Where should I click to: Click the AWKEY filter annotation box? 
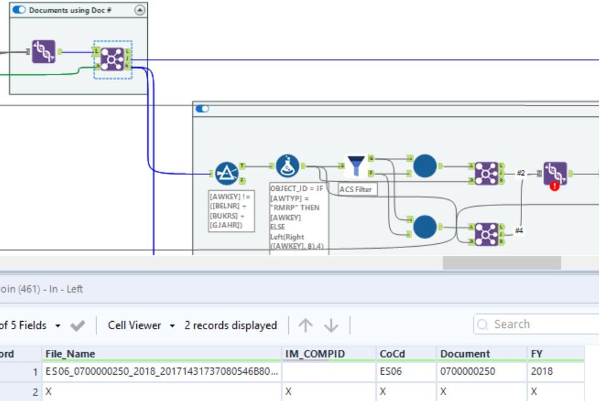click(x=231, y=211)
